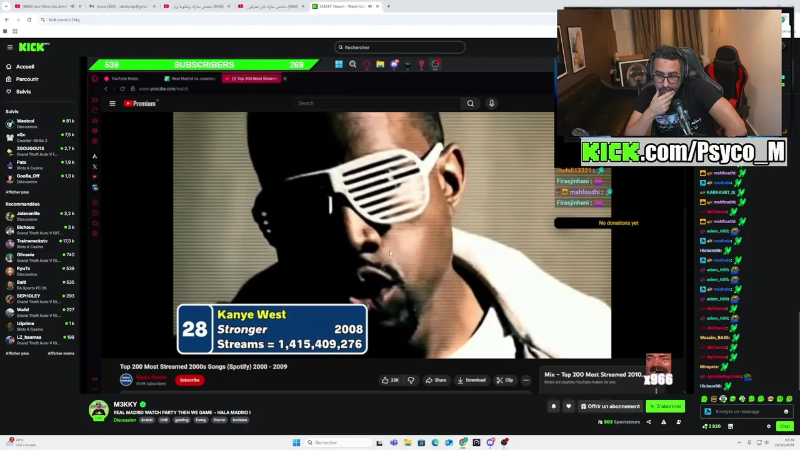Open Windows Start menu on taskbar
Screen dimensions: 800x450
pyautogui.click(x=296, y=442)
